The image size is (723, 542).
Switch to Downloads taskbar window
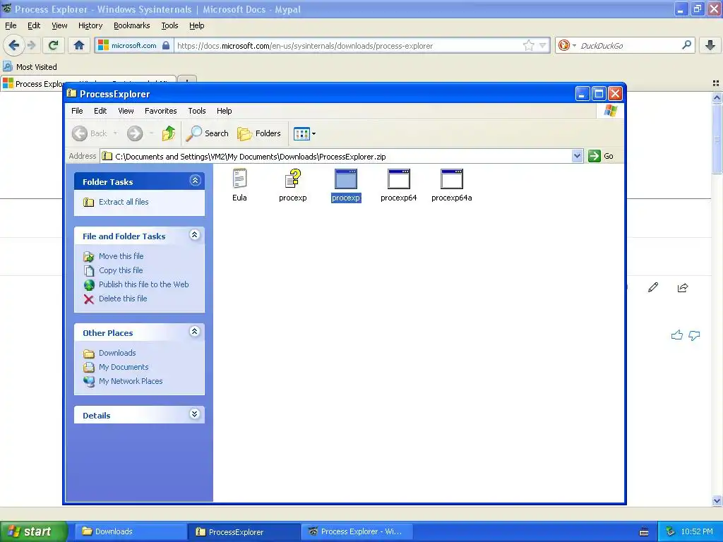pyautogui.click(x=131, y=531)
